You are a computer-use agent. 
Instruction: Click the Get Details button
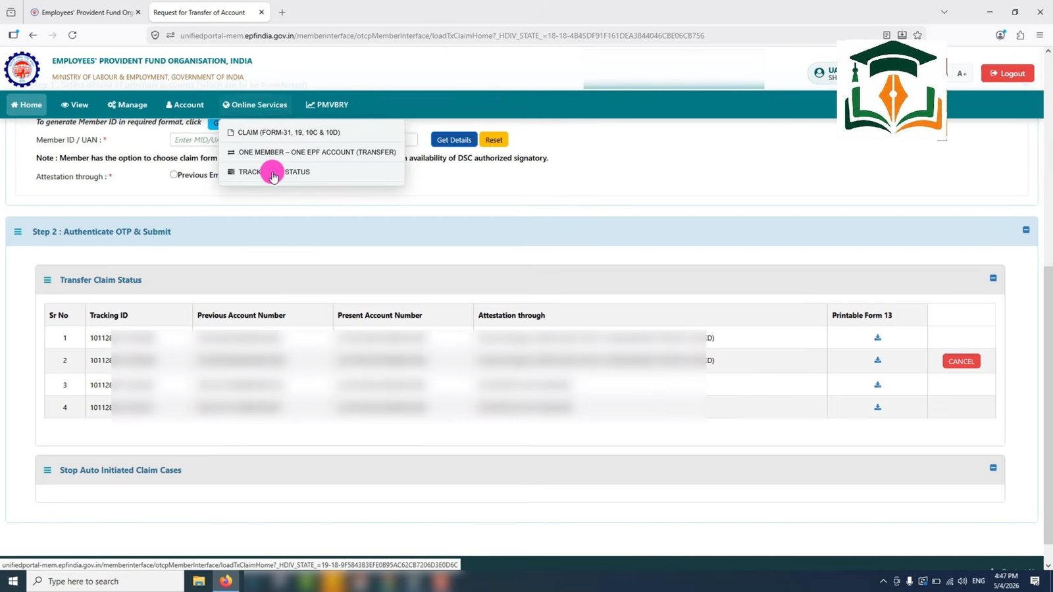point(454,139)
